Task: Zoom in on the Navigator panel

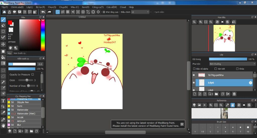Action: pyautogui.click(x=201, y=22)
